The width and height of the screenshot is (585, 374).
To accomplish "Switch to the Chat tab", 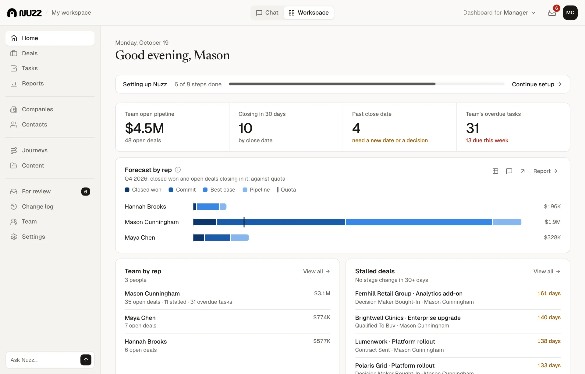I will [268, 13].
